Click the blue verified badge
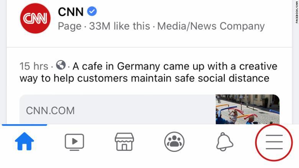 click(x=92, y=12)
